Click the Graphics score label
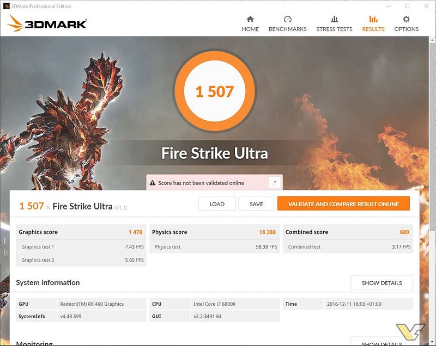The image size is (436, 346). click(x=38, y=232)
